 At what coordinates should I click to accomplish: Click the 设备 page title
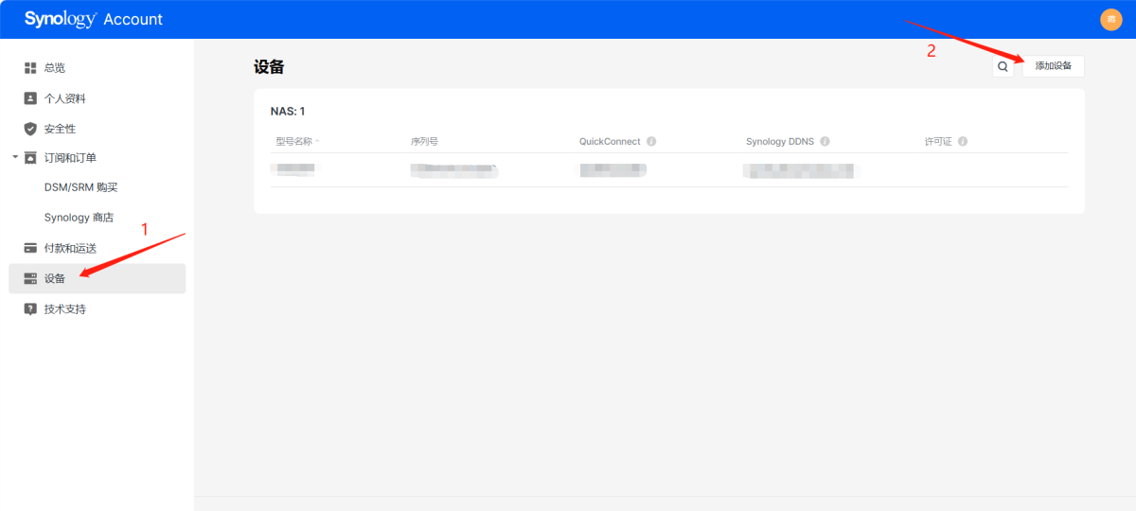(x=269, y=67)
